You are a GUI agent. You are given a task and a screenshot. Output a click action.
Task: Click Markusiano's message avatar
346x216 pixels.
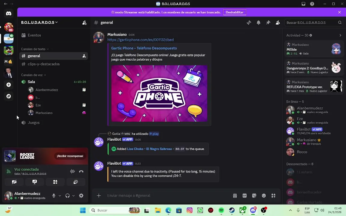[99, 37]
